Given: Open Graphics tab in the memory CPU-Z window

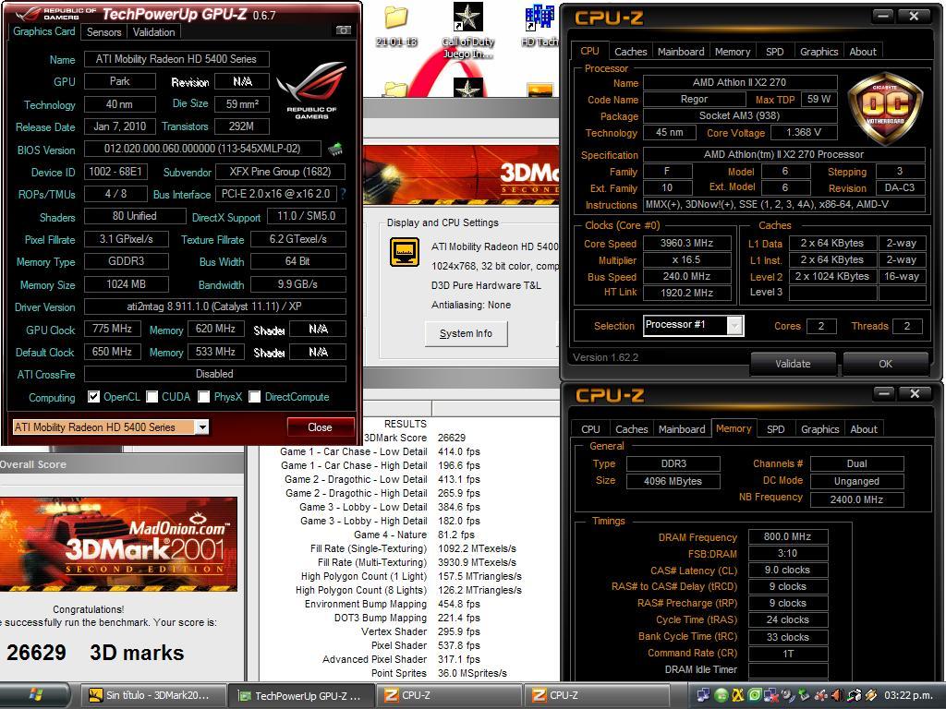Looking at the screenshot, I should [x=820, y=429].
